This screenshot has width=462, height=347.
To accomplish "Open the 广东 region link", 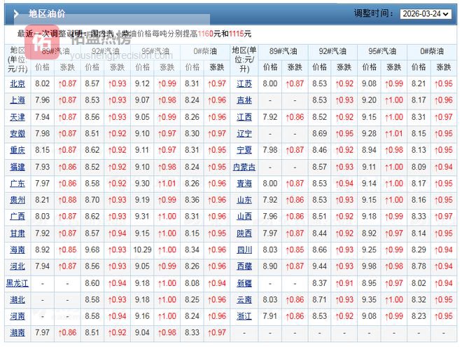I will (x=17, y=184).
